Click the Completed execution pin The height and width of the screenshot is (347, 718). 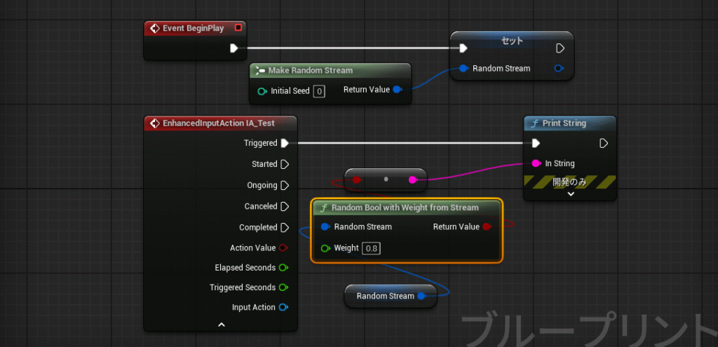coord(285,228)
